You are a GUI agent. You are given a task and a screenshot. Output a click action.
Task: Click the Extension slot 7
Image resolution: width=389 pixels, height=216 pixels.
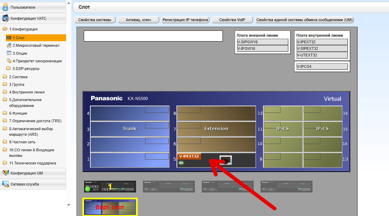pos(216,129)
